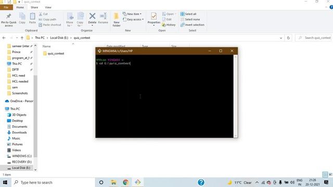Expand address bar history dropdown
This screenshot has width=333, height=187.
pos(281,38)
